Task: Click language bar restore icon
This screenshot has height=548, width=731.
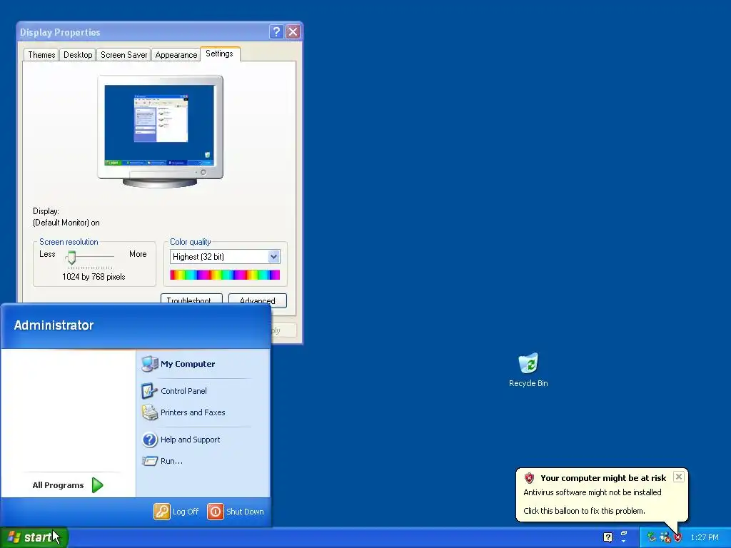Action: point(624,534)
